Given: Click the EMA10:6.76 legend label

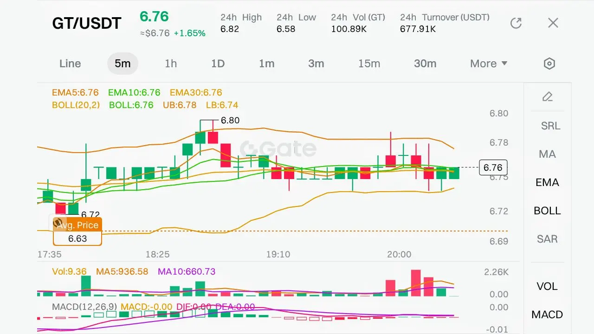Looking at the screenshot, I should 134,93.
